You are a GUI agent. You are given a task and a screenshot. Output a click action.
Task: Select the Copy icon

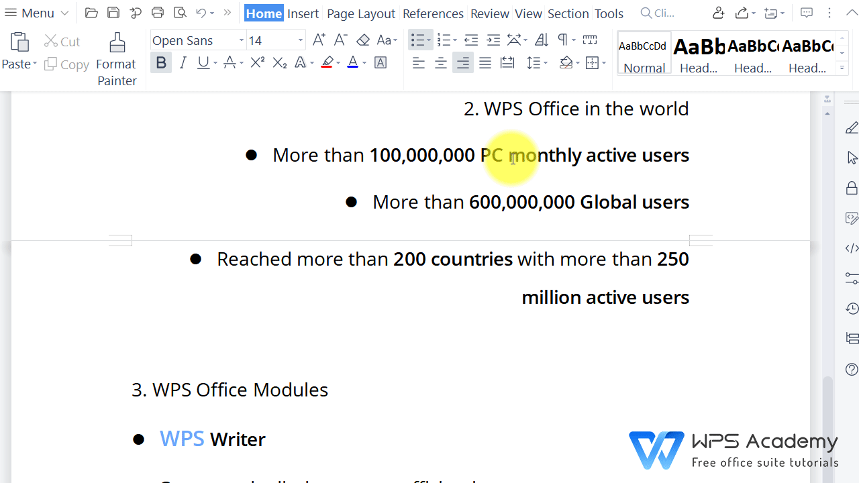click(x=66, y=64)
